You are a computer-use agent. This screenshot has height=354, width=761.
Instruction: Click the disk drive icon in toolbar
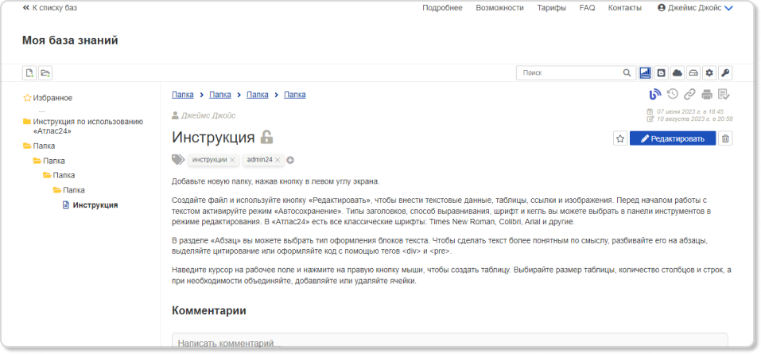tap(693, 73)
